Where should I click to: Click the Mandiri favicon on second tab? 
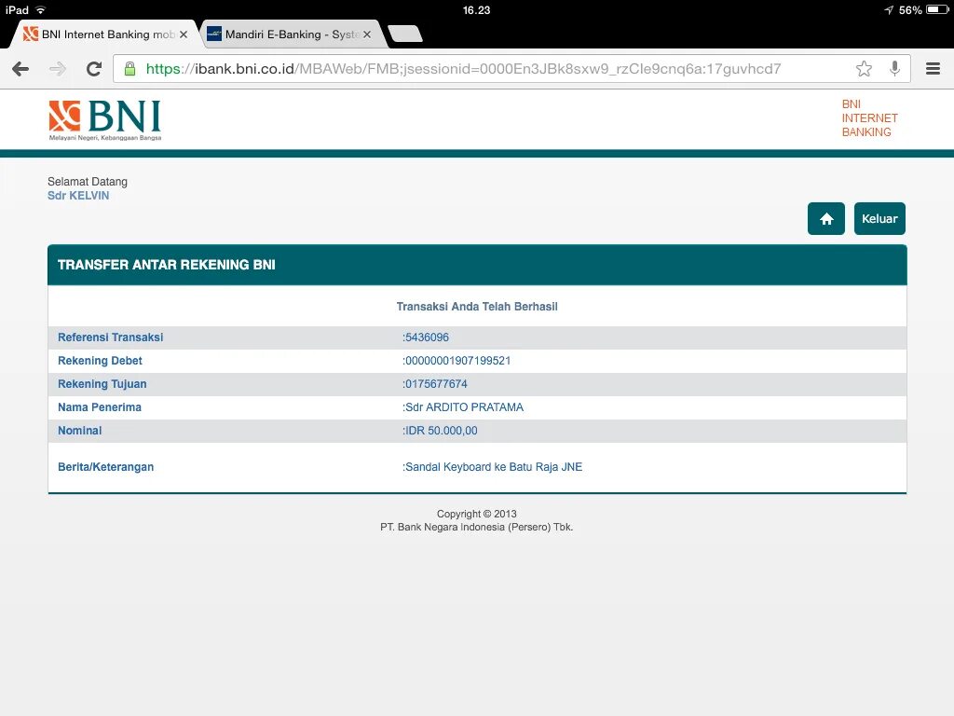214,34
